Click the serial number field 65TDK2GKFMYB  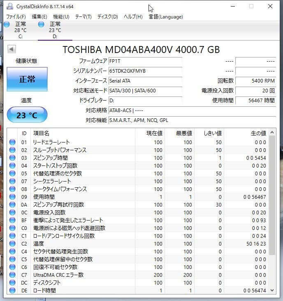(x=145, y=71)
